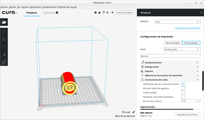Image resolution: width=204 pixels, height=120 pixels.
Task: Open file with the folder icon
Action: point(4,22)
